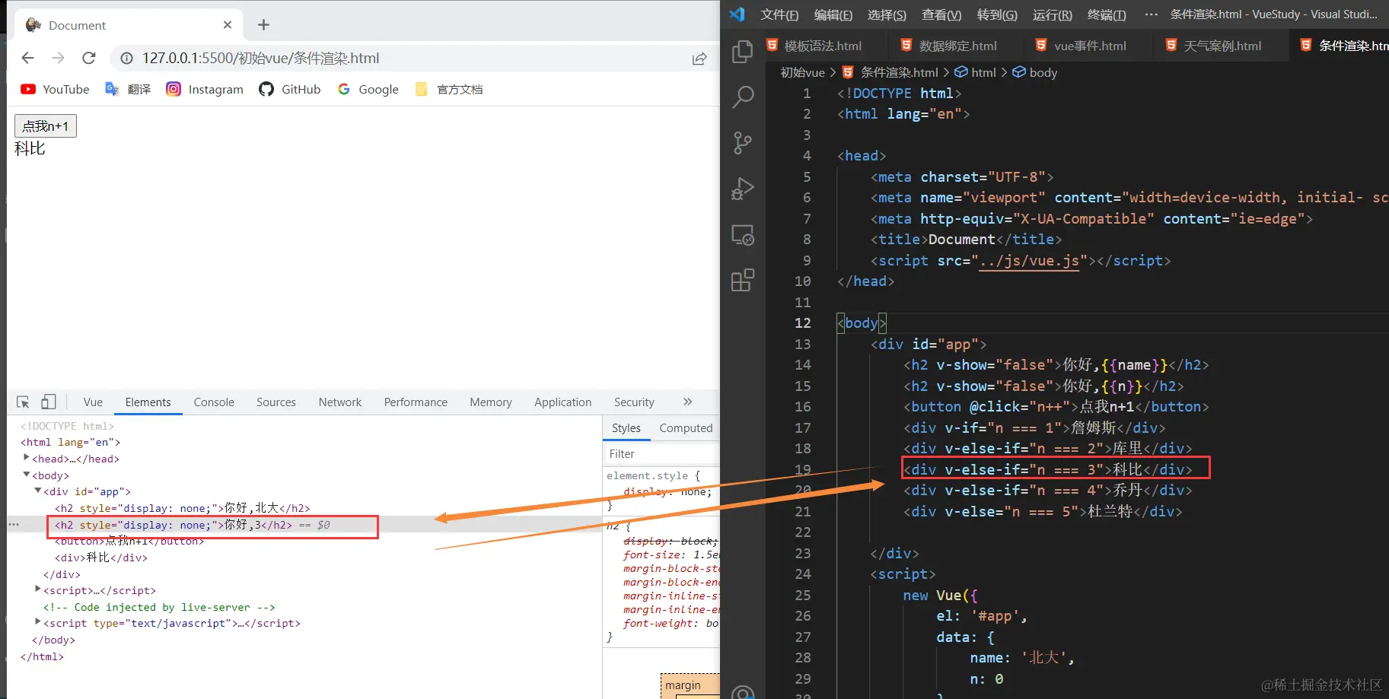This screenshot has height=699, width=1389.
Task: Open the Extensions view in VS Code
Action: pyautogui.click(x=742, y=281)
